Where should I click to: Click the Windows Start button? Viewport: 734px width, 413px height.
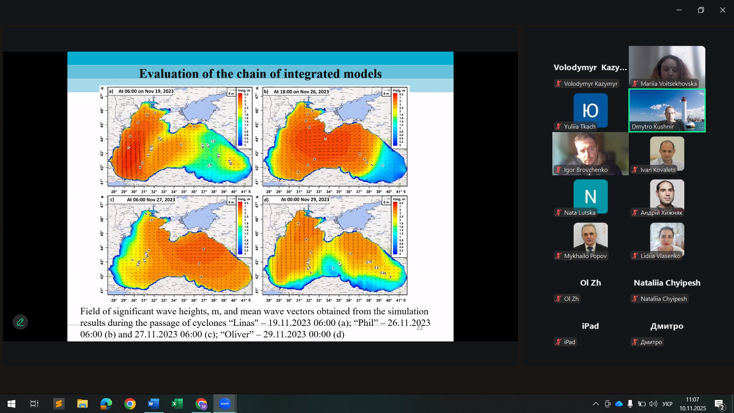[x=11, y=404]
